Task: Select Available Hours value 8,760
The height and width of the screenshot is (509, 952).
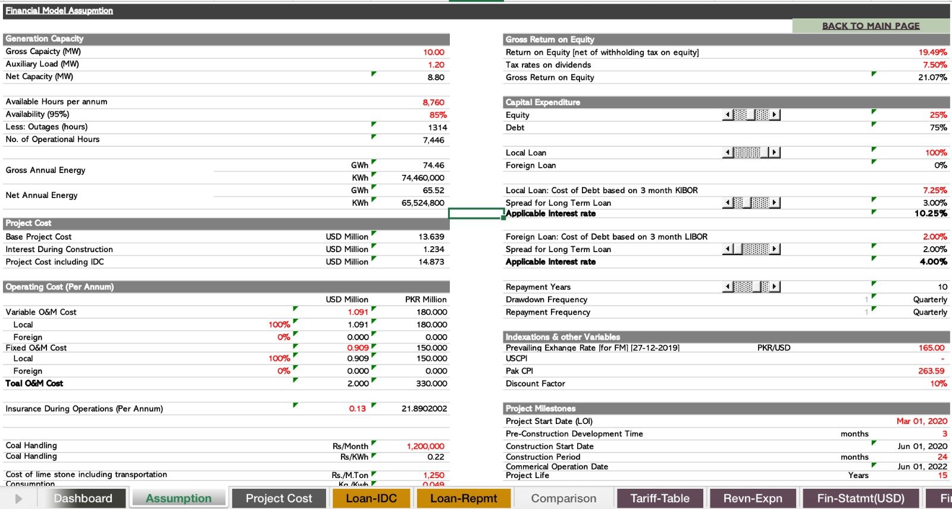Action: pos(433,102)
